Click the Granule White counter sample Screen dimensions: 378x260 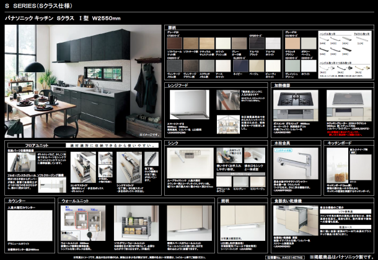point(30,225)
